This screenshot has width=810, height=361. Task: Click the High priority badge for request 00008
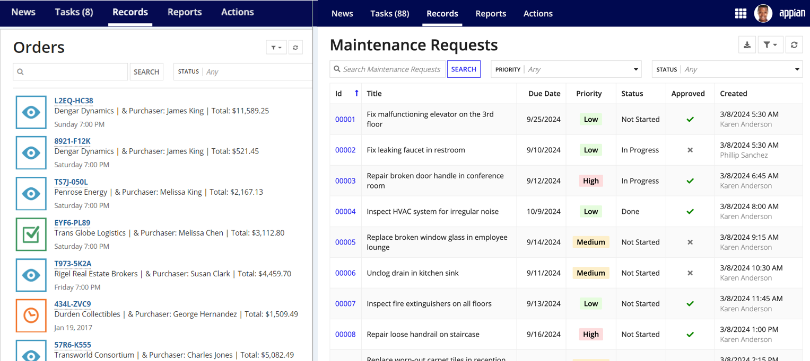pos(591,334)
